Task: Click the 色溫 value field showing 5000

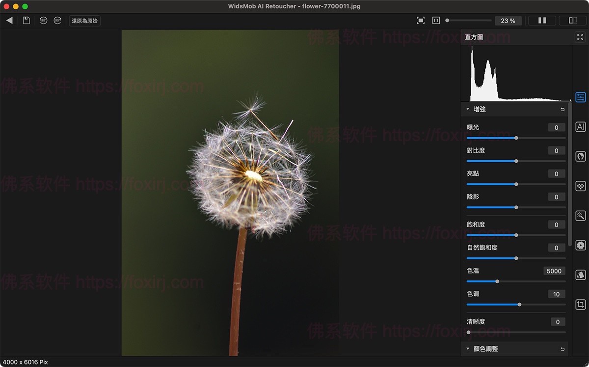Action: click(x=554, y=271)
